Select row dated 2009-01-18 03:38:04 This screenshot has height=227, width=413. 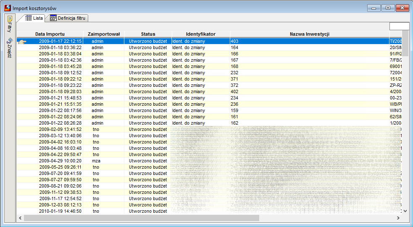click(209, 54)
